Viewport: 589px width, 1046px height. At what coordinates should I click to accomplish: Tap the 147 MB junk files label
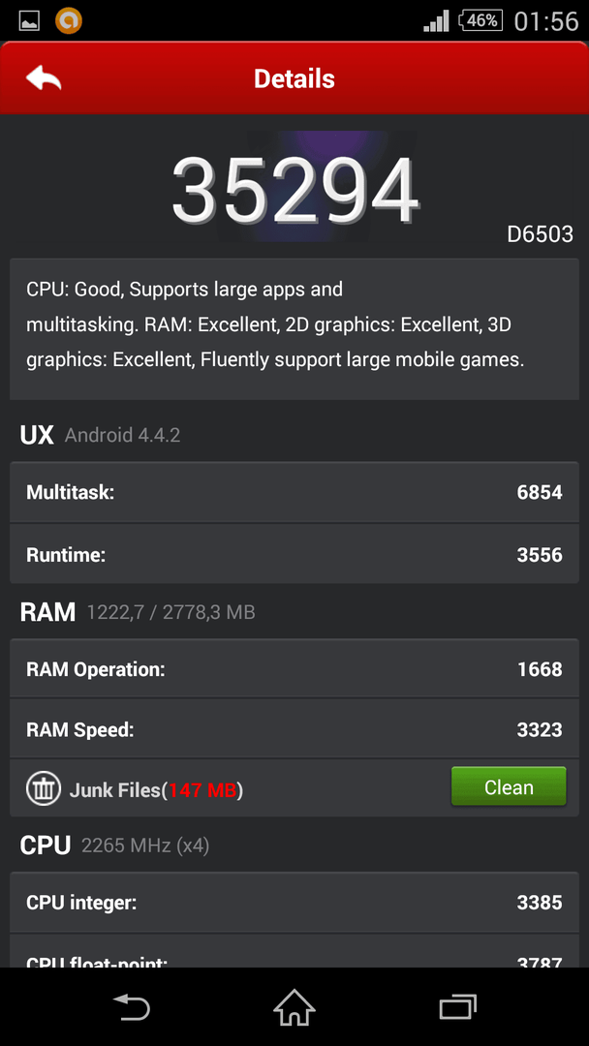202,790
